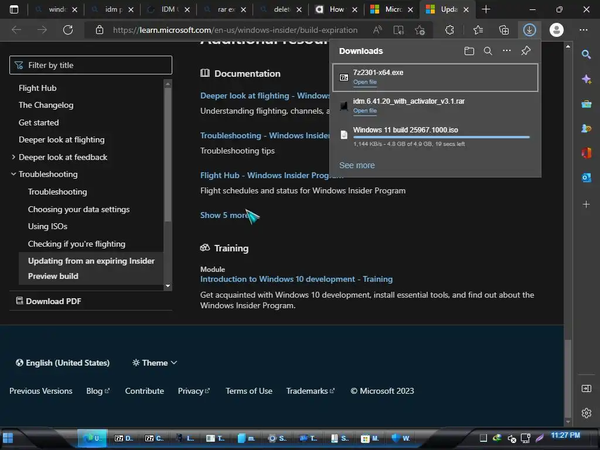Open the Theme dropdown in footer
600x450 pixels.
click(x=155, y=363)
